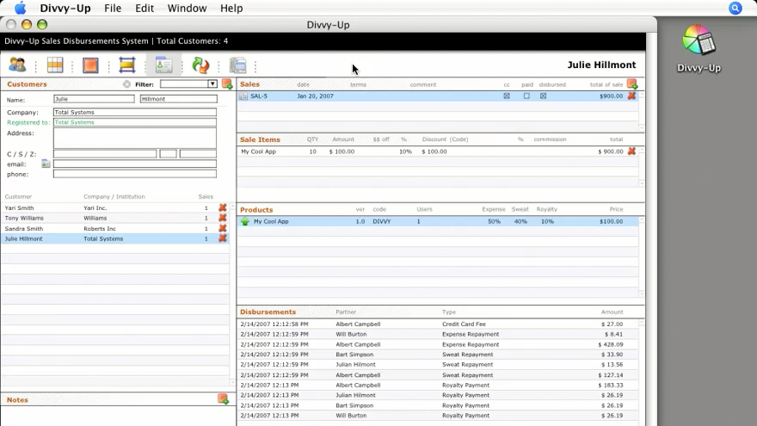Click the DIVVY product code cell

[381, 221]
